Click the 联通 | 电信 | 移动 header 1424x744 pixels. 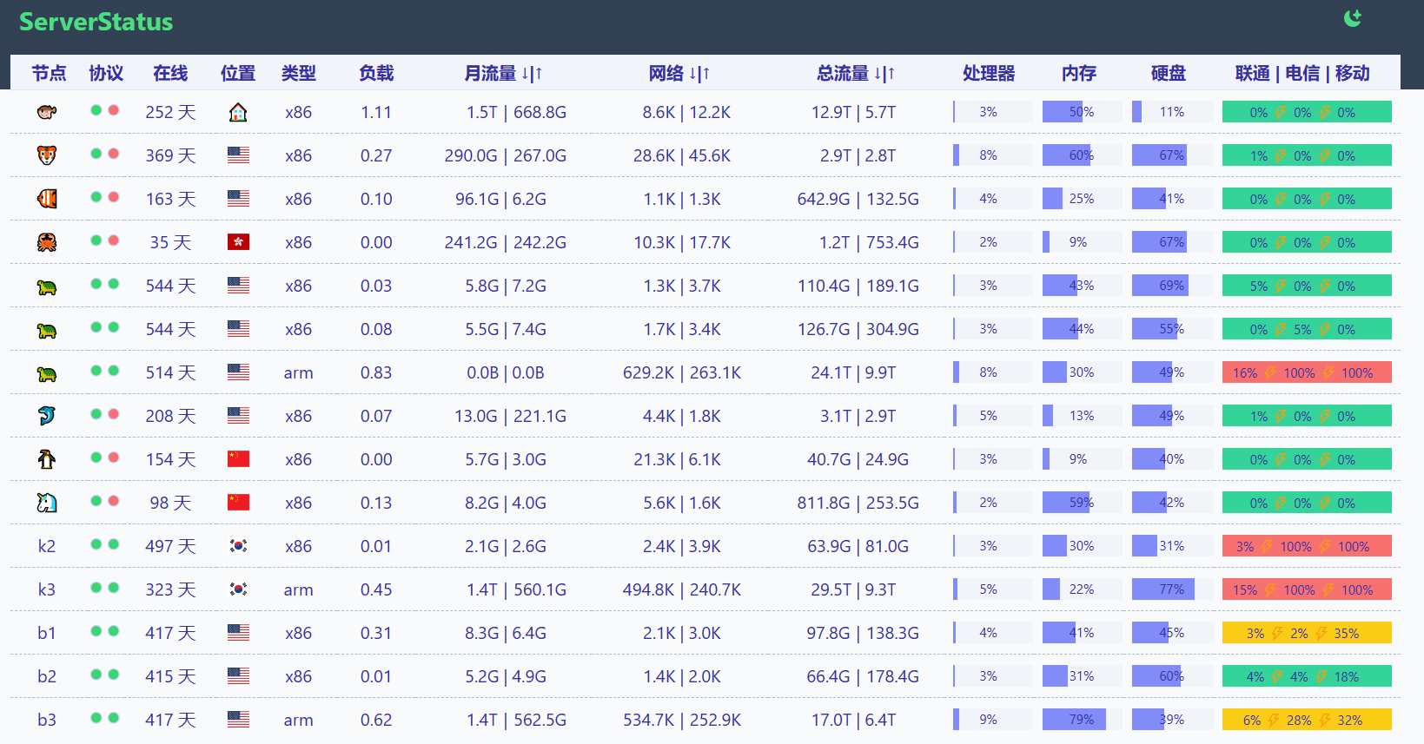(x=1302, y=74)
